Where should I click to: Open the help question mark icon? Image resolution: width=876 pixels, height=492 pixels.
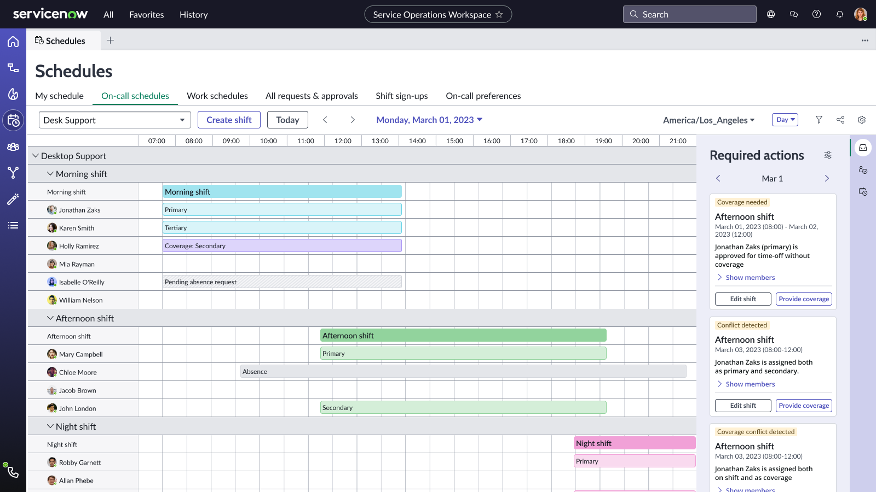point(817,14)
